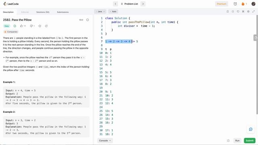This screenshot has height=145, width=258.
Task: Open the Problem List
Action: [129, 4]
